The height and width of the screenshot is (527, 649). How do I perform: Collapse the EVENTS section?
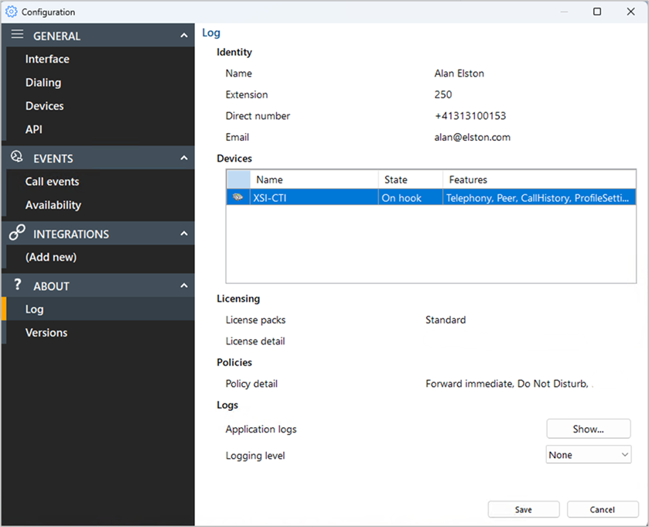pyautogui.click(x=183, y=157)
